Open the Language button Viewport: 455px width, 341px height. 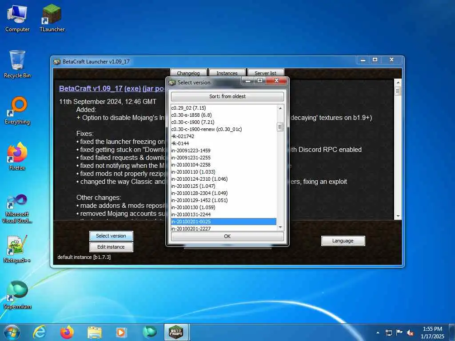pos(343,241)
